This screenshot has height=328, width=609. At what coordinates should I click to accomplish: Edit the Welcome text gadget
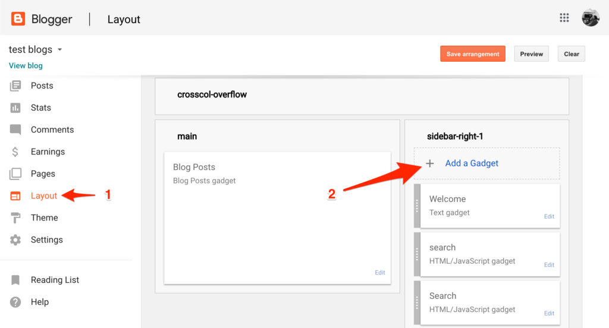click(549, 216)
